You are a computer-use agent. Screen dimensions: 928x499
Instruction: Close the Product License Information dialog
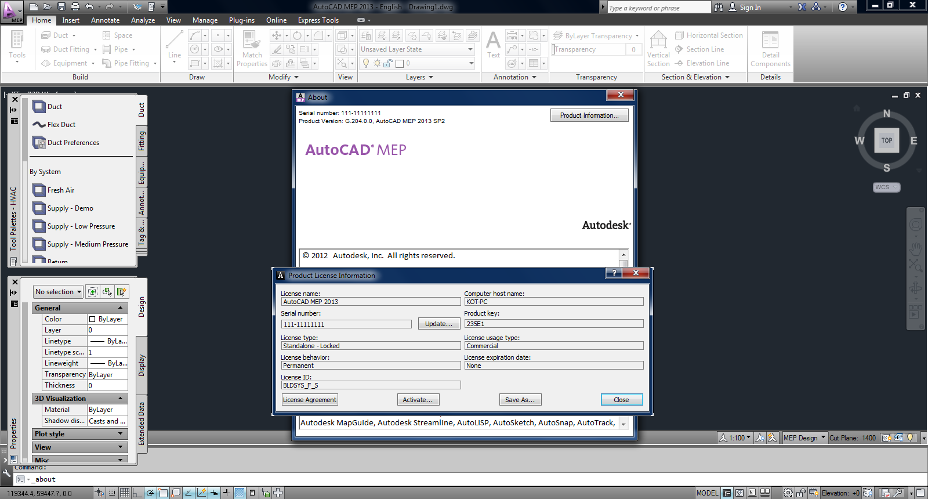[x=621, y=400]
